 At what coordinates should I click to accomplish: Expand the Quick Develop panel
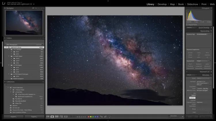pyautogui.click(x=211, y=28)
